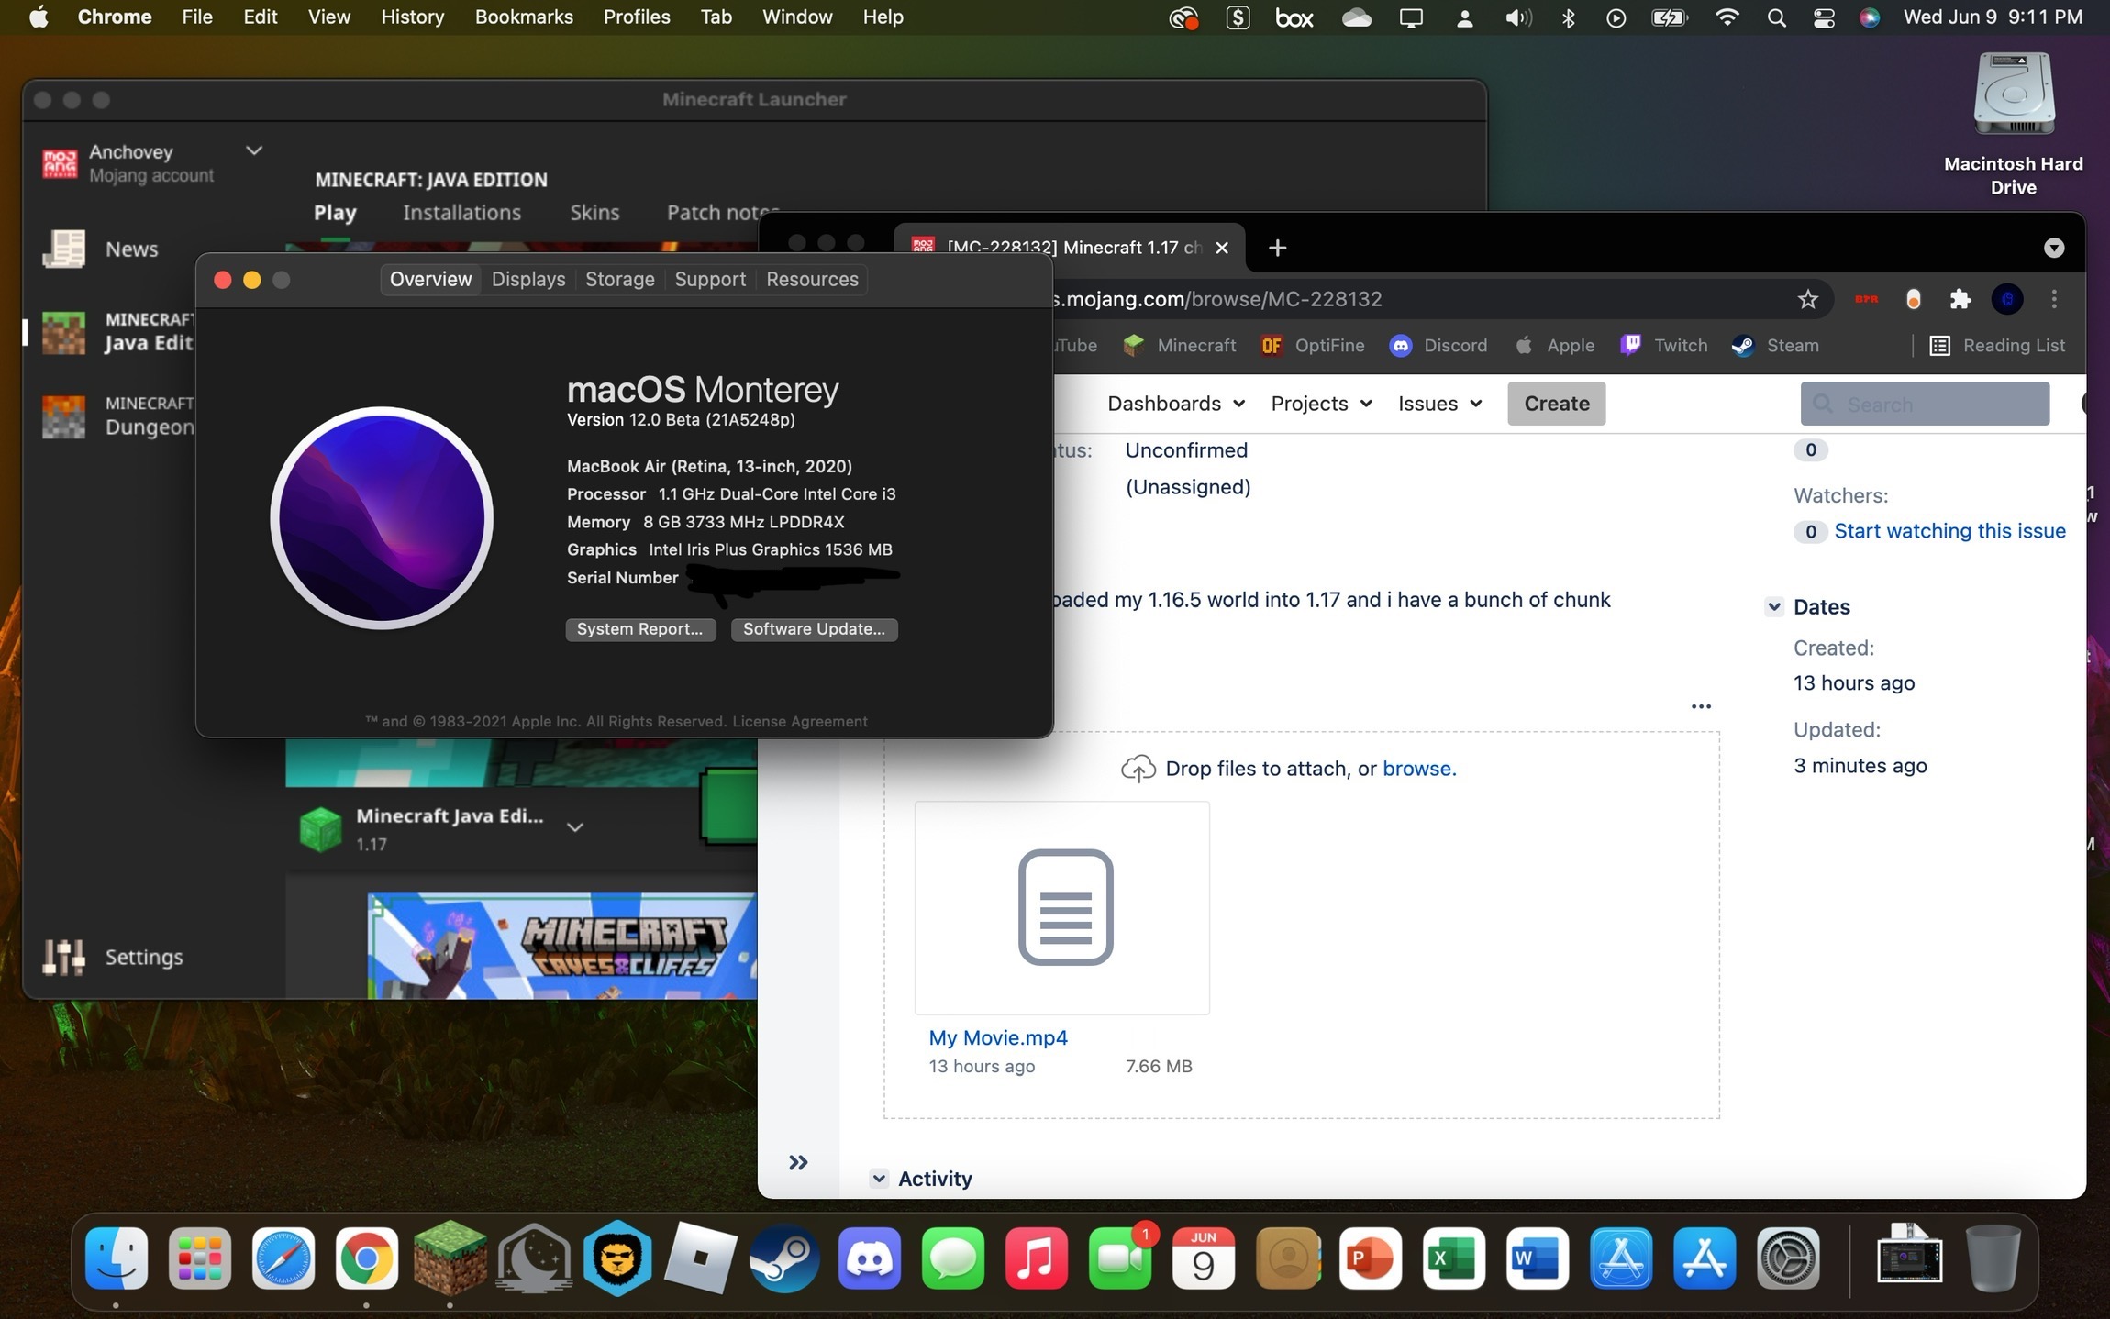This screenshot has width=2110, height=1319.
Task: Collapse the Dates section
Action: pos(1774,606)
